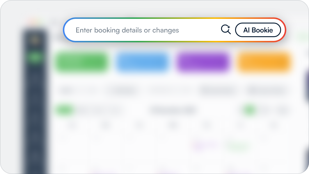Click the sparkle magnifier search icon

[226, 30]
